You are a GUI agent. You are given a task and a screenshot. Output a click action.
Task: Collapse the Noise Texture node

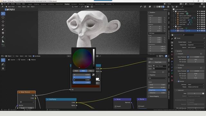click(x=20, y=92)
